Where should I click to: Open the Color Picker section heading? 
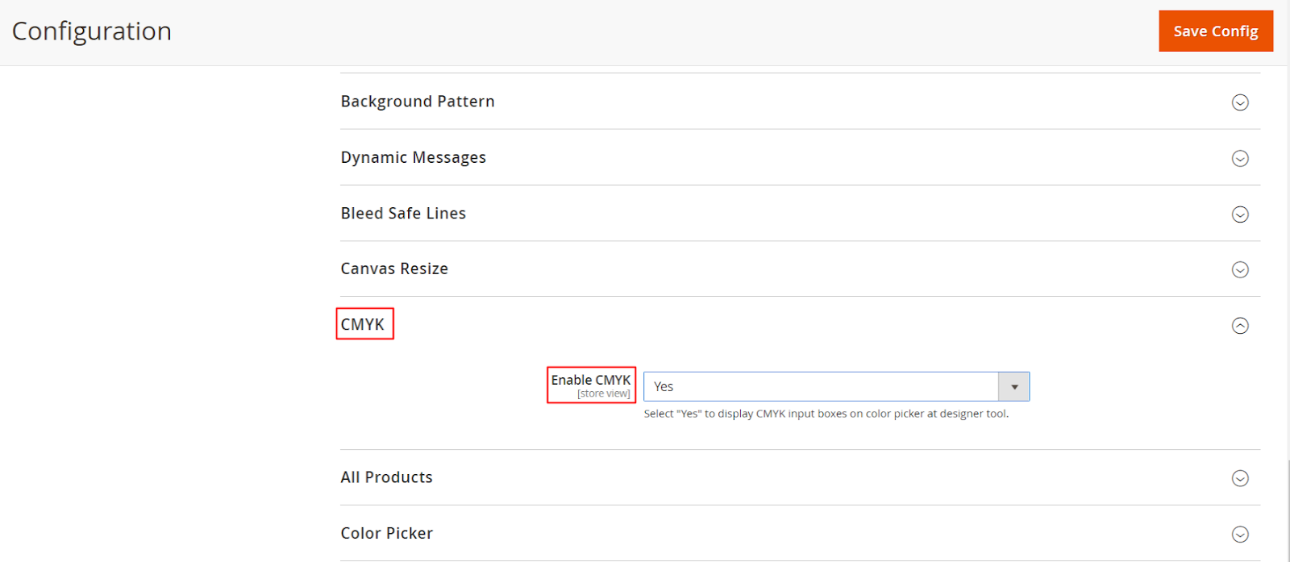point(387,533)
